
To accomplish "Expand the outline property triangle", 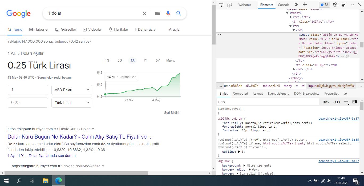I will pyautogui.click(x=239, y=152).
